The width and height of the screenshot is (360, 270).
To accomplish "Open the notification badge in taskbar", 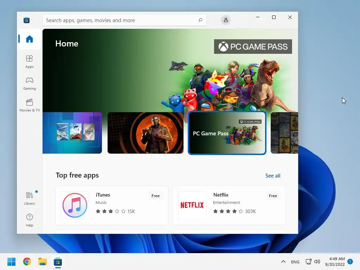I will click(x=350, y=262).
